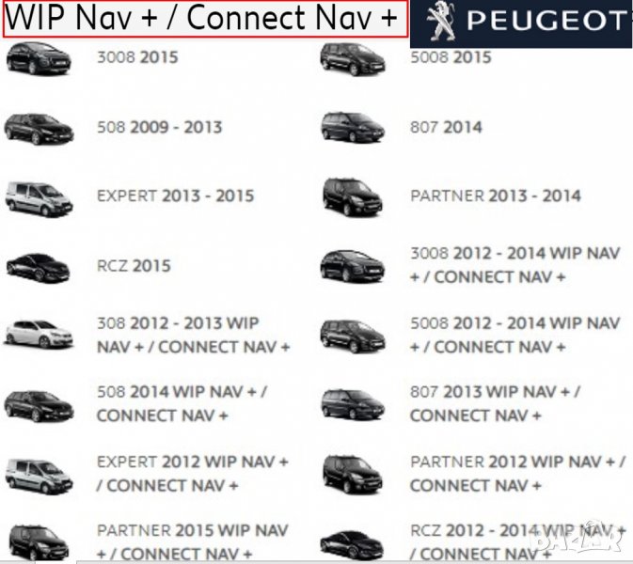The height and width of the screenshot is (564, 633).
Task: Open the EXPERT 2013 - 2015 link
Action: (176, 196)
